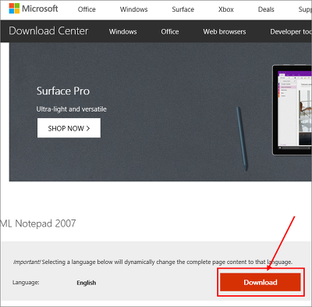Screen dimensions: 312x307
Task: Click the Download Center title
Action: tap(48, 31)
